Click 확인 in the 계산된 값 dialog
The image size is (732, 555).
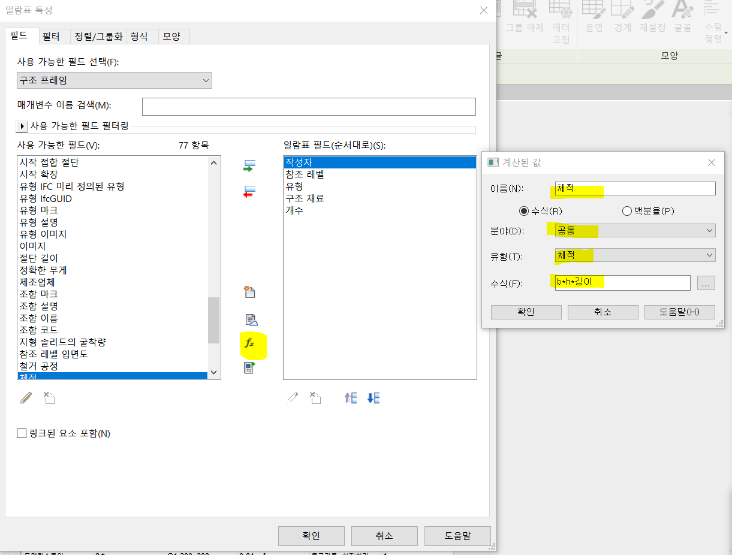pos(526,312)
